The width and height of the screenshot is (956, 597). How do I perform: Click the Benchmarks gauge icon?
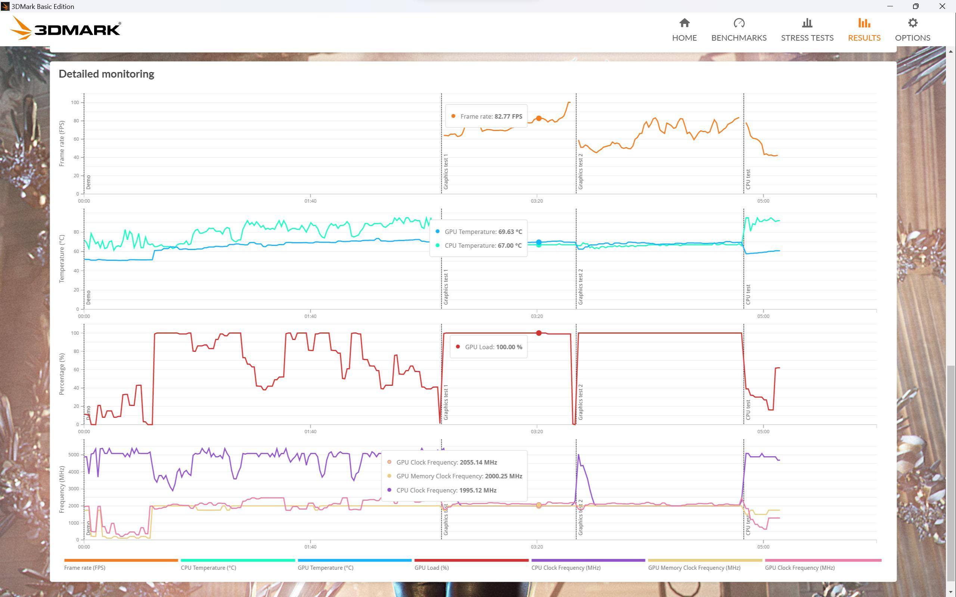(739, 23)
